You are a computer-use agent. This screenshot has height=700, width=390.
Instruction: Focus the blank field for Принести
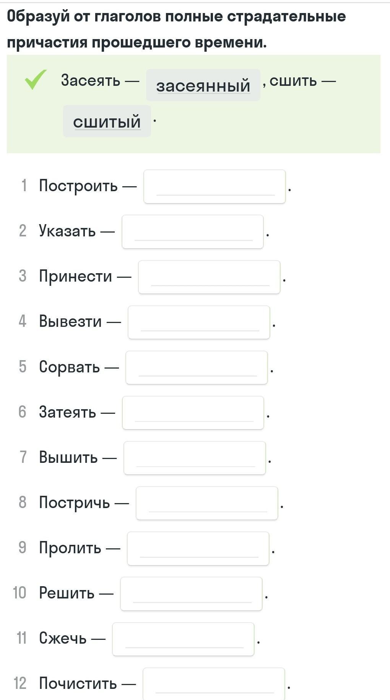click(x=209, y=277)
